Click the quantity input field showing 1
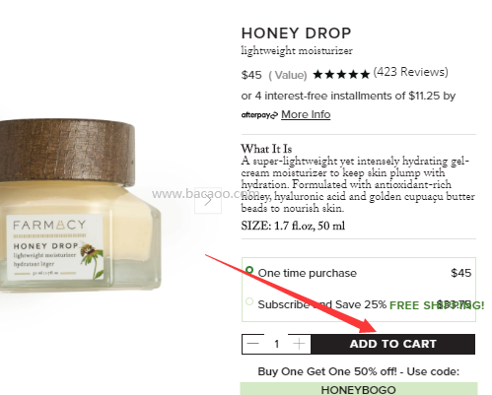The width and height of the screenshot is (492, 395). [x=276, y=344]
